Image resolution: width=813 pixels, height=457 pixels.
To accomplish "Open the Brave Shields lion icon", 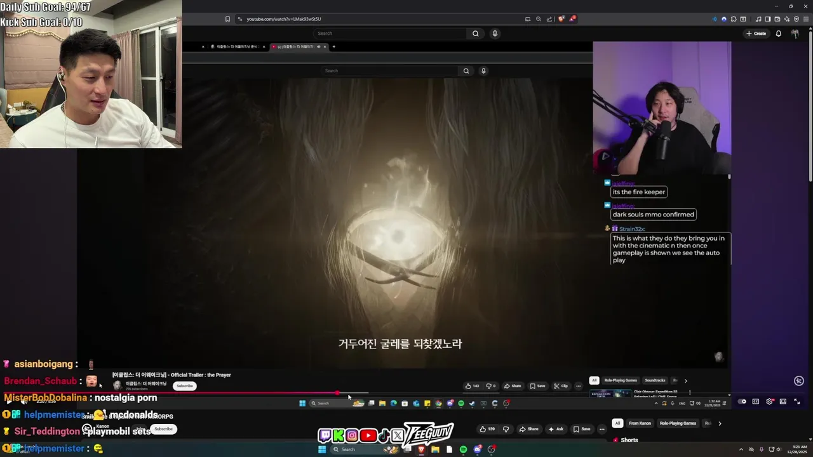I will coord(561,19).
